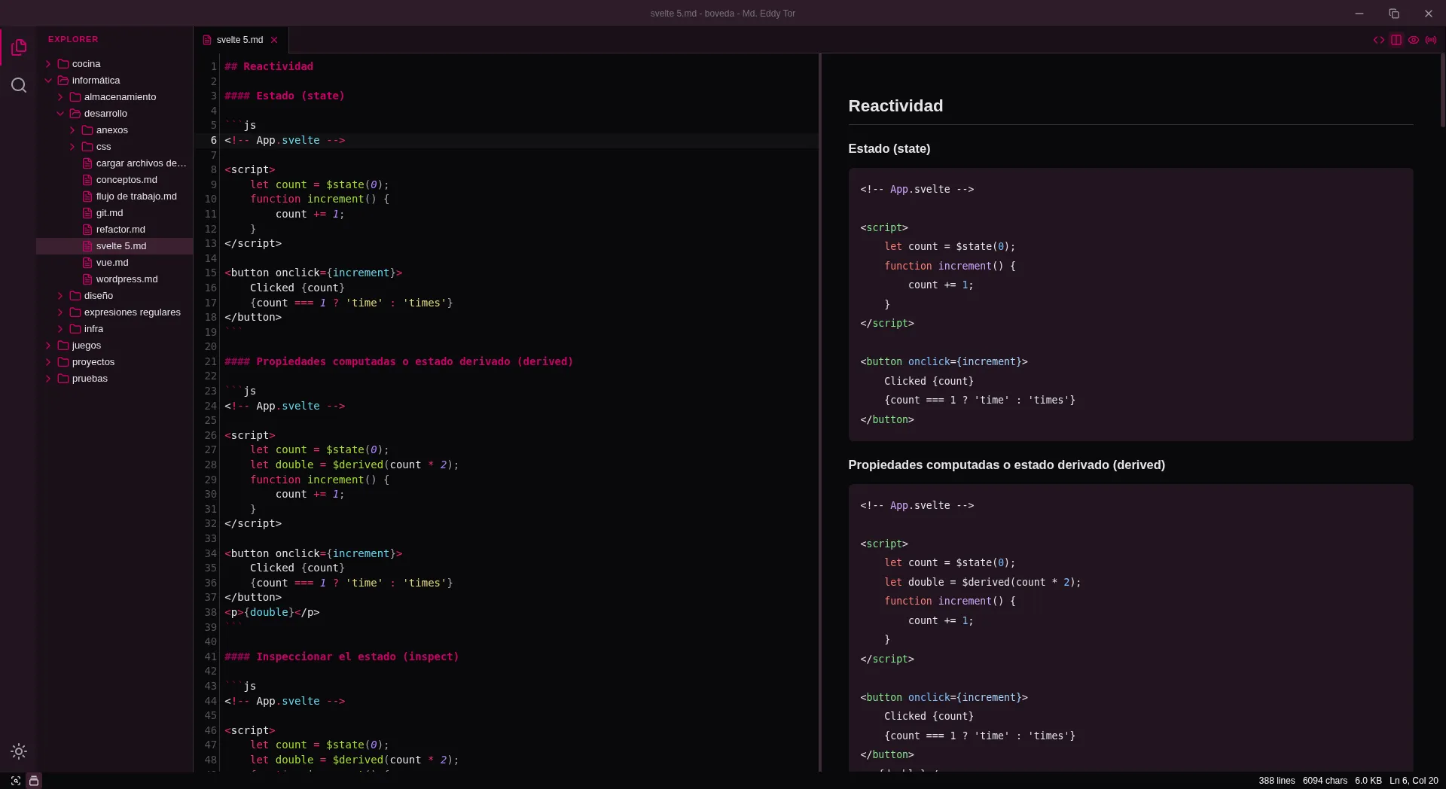
Task: Click line number 21 in the gutter
Action: (x=211, y=361)
